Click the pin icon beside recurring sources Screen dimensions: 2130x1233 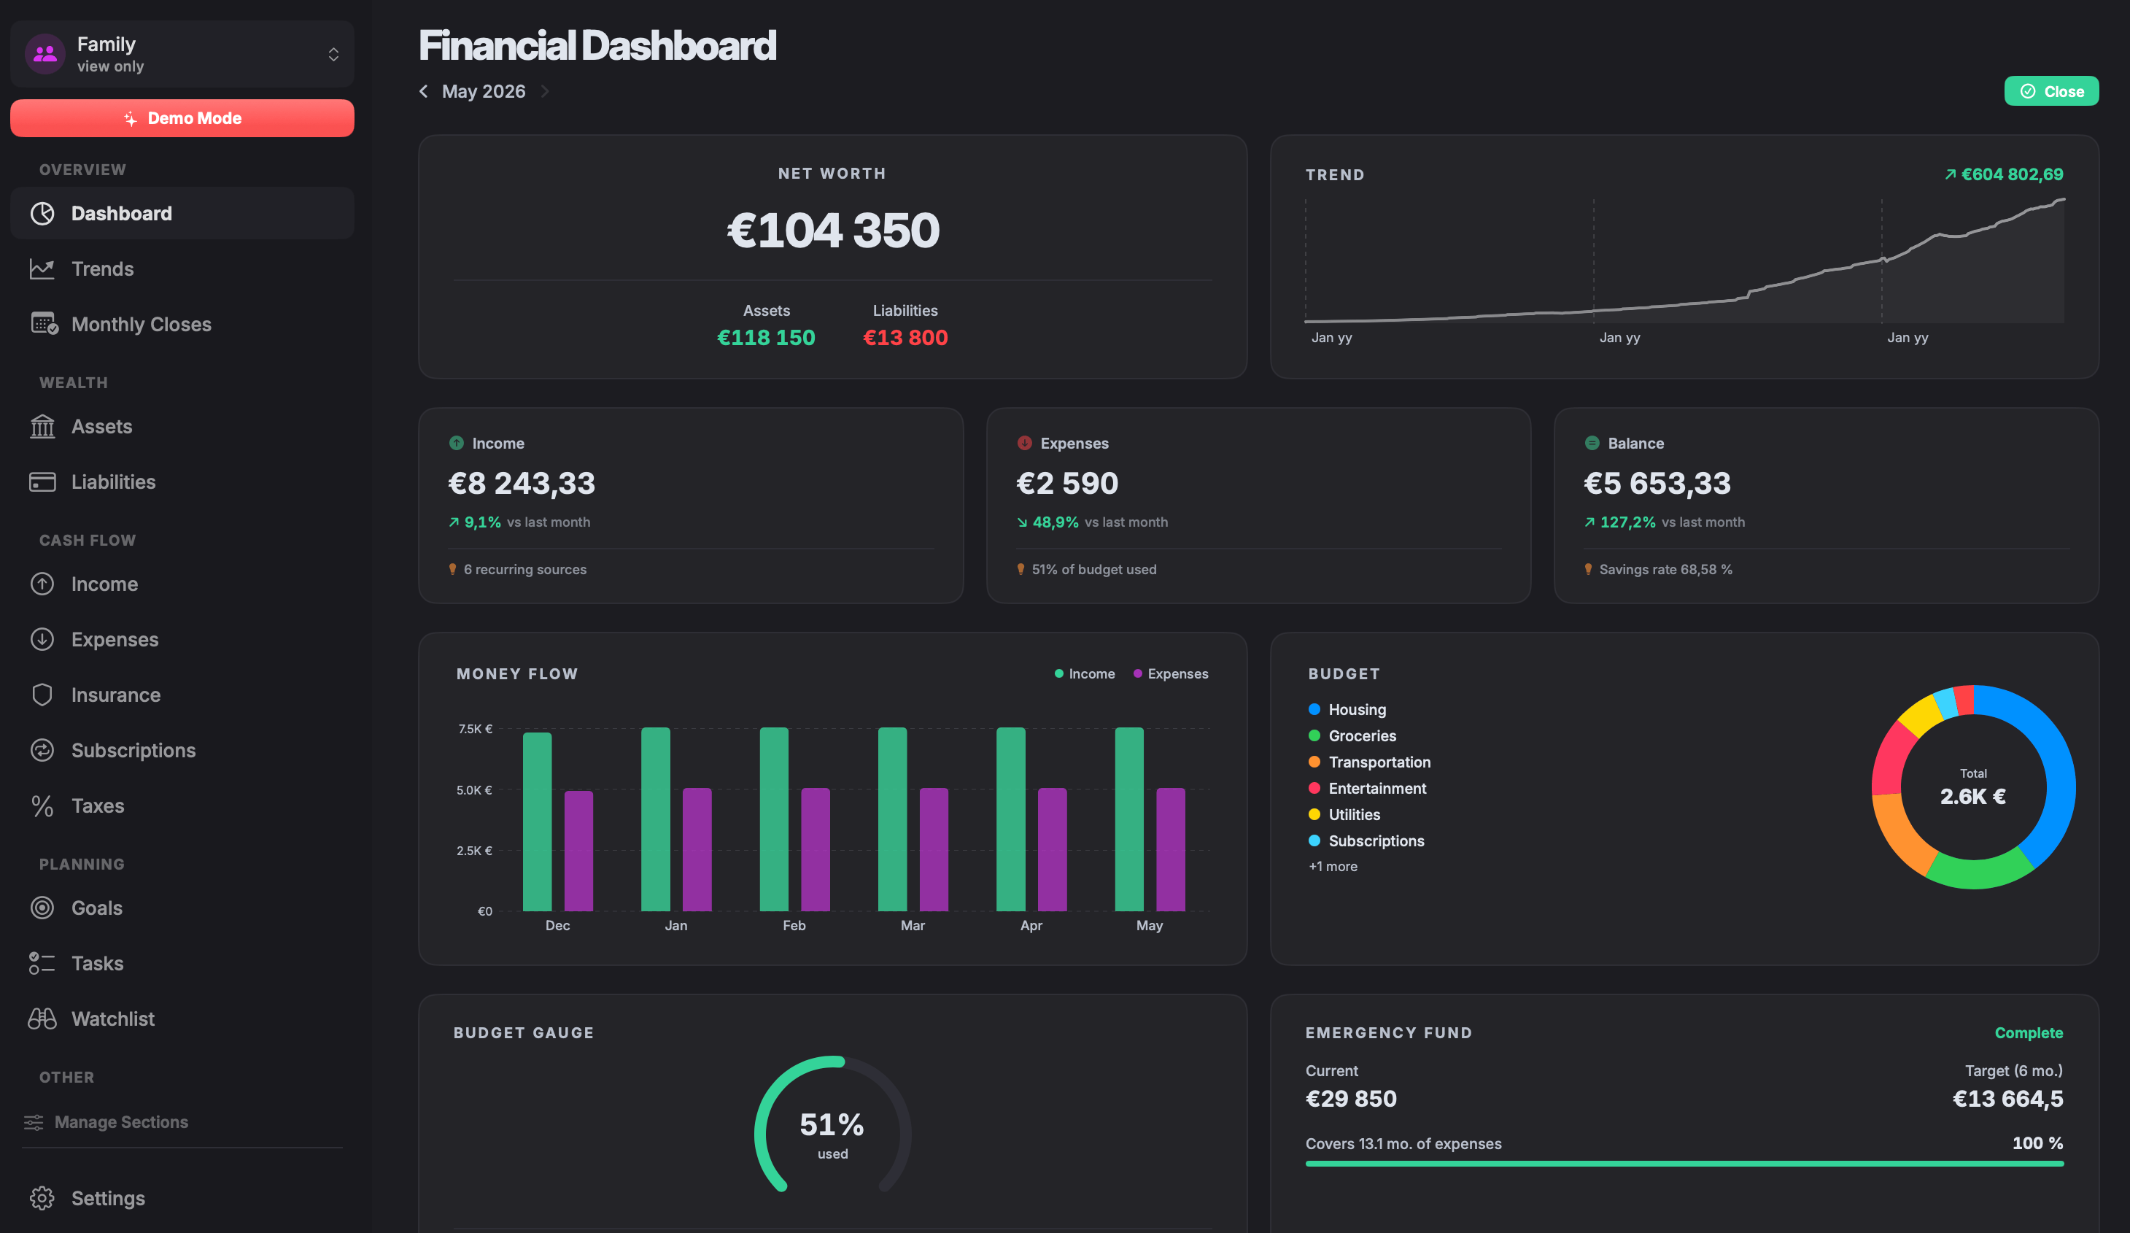click(452, 570)
